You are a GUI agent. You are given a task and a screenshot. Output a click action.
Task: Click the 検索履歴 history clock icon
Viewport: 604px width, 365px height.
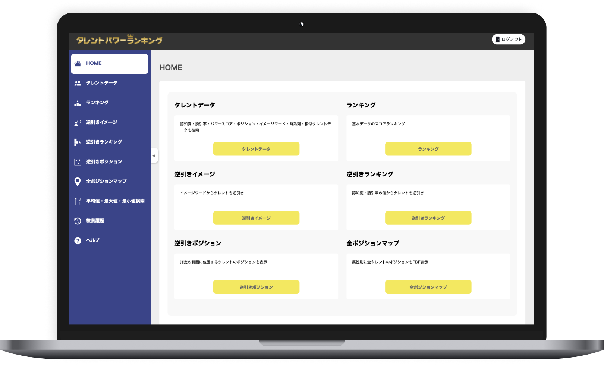78,221
